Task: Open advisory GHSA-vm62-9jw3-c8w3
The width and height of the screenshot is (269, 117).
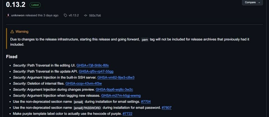Action: coord(116,77)
